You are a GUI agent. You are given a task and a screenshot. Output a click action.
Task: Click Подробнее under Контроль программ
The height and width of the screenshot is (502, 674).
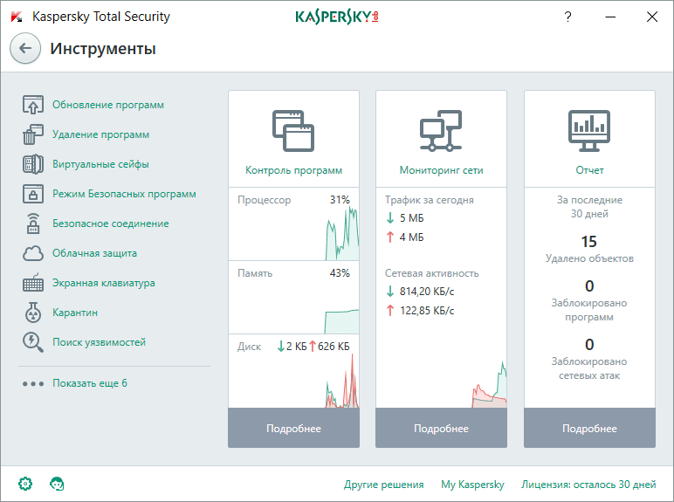(x=293, y=428)
